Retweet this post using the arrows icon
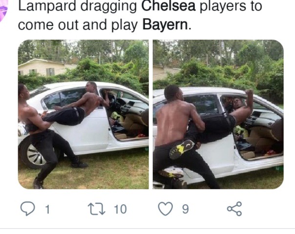Screen dimensions: 295x234 (97, 209)
